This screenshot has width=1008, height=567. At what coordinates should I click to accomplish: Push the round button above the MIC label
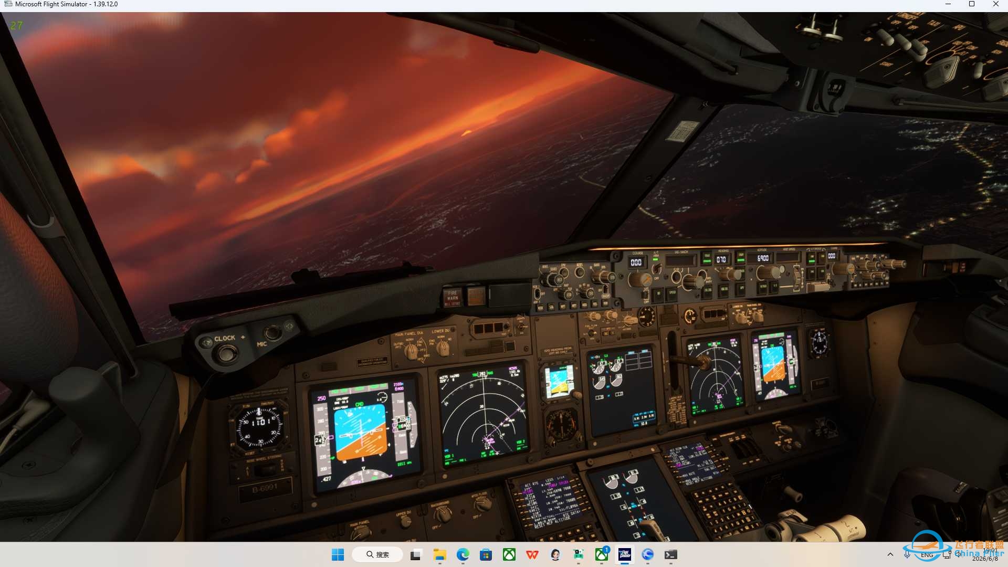pos(272,332)
